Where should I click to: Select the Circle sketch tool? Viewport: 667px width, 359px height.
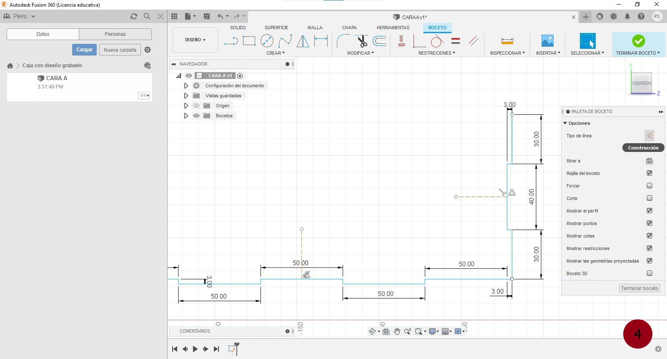point(267,41)
